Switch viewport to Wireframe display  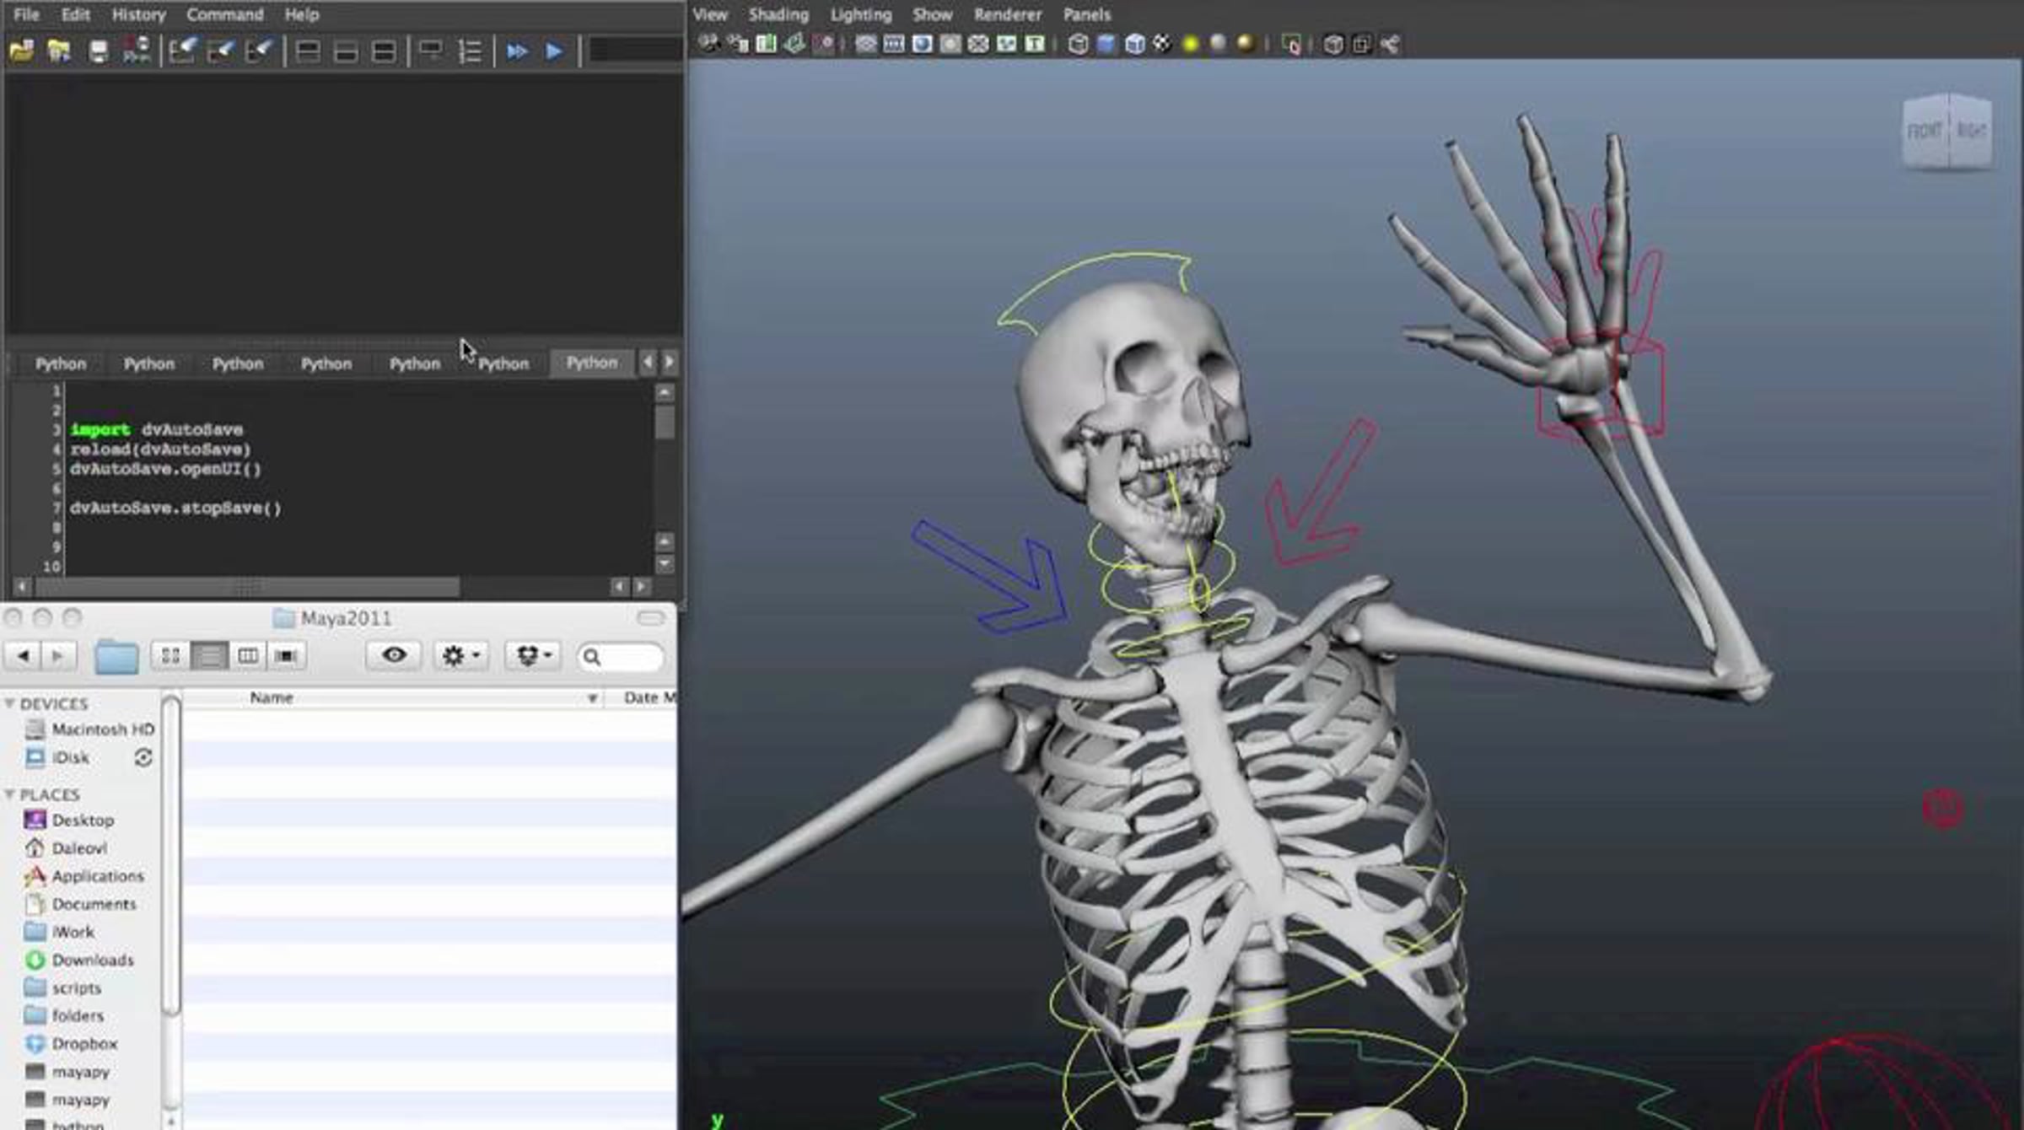coord(1078,44)
